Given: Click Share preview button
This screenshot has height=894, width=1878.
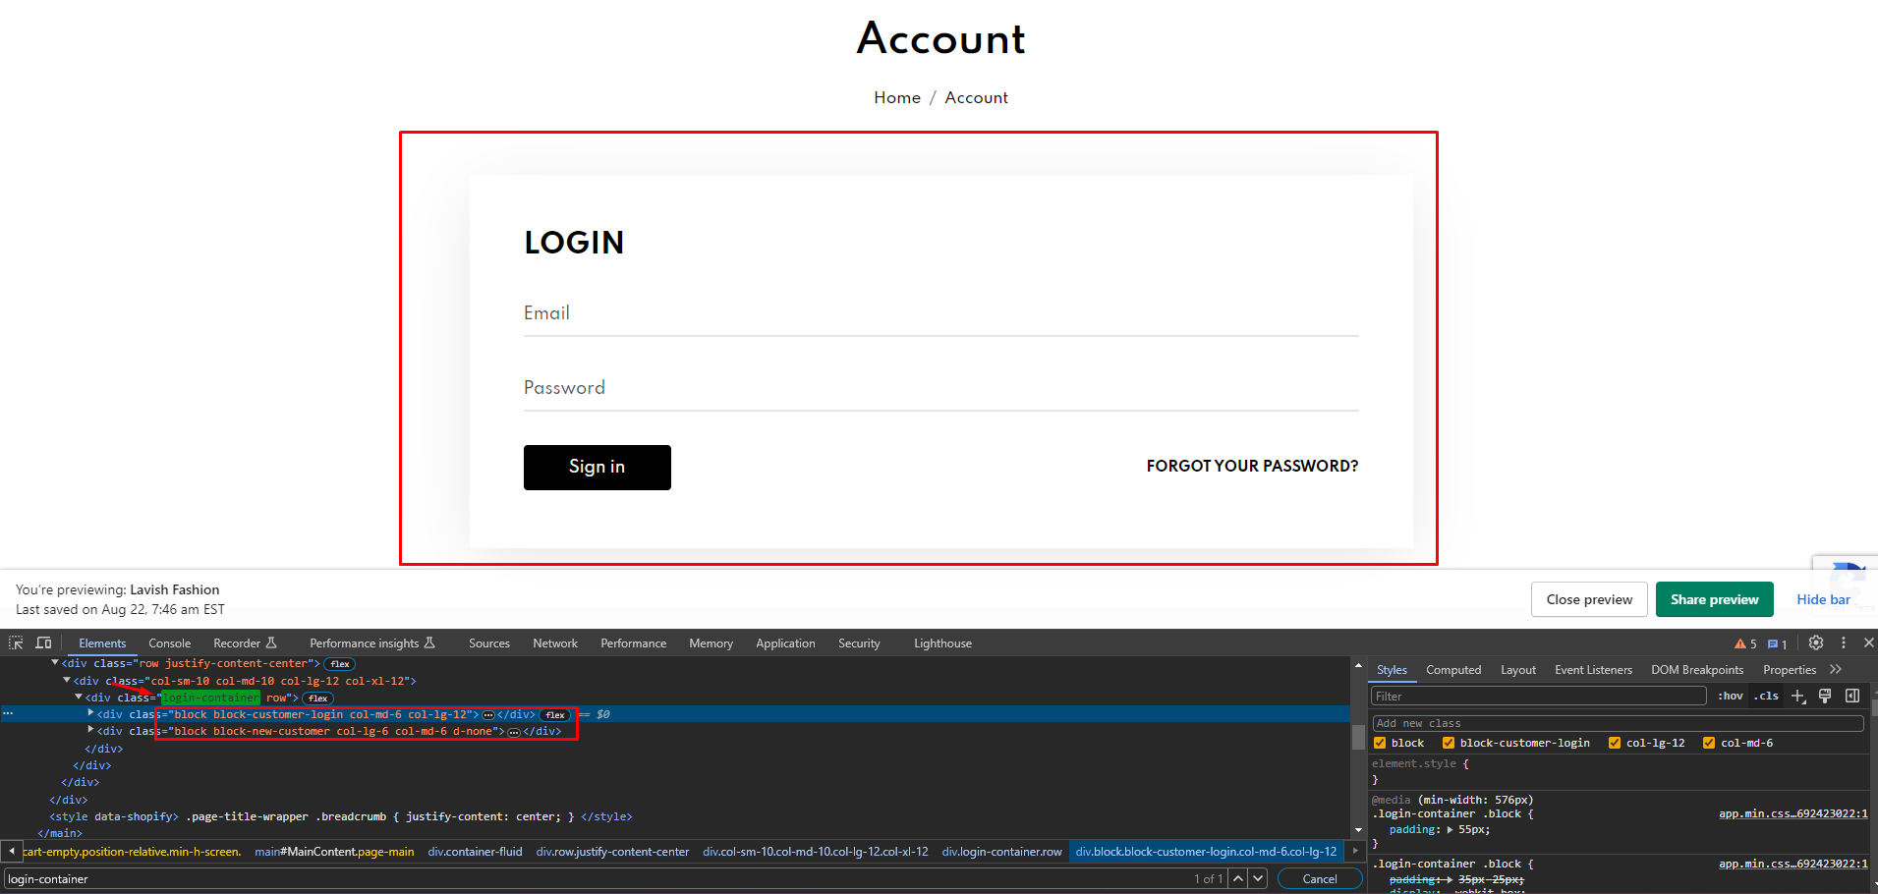Looking at the screenshot, I should [1714, 599].
